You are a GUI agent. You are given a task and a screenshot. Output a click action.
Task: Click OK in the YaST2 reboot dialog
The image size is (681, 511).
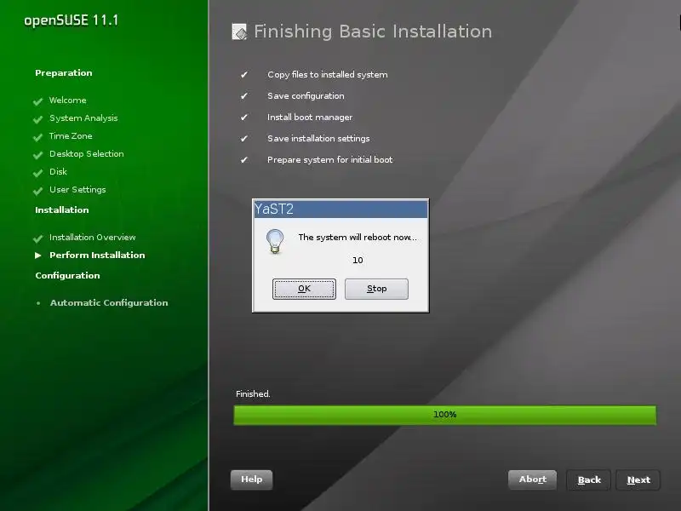pos(304,289)
